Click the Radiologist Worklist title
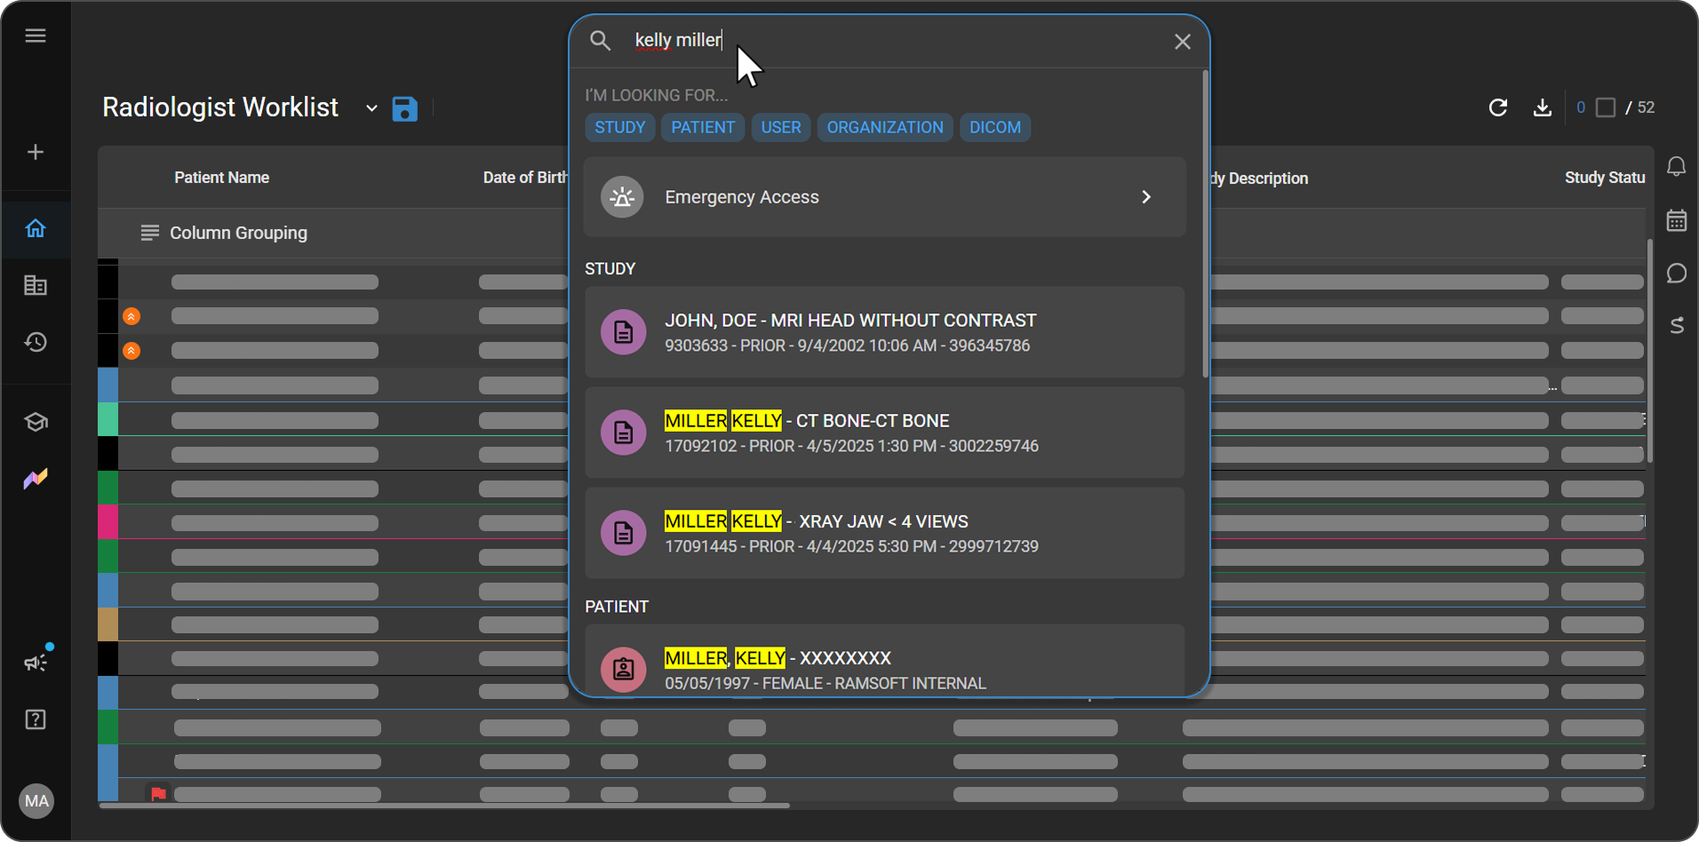This screenshot has height=842, width=1699. coord(220,107)
